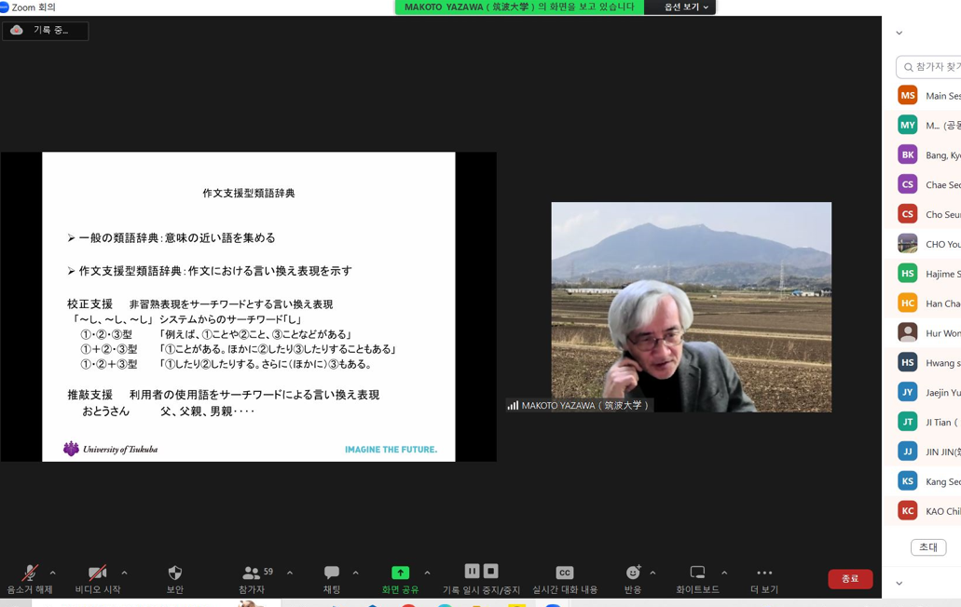Click the green Share Screen (화면 공유) icon
961x607 pixels.
pyautogui.click(x=400, y=573)
